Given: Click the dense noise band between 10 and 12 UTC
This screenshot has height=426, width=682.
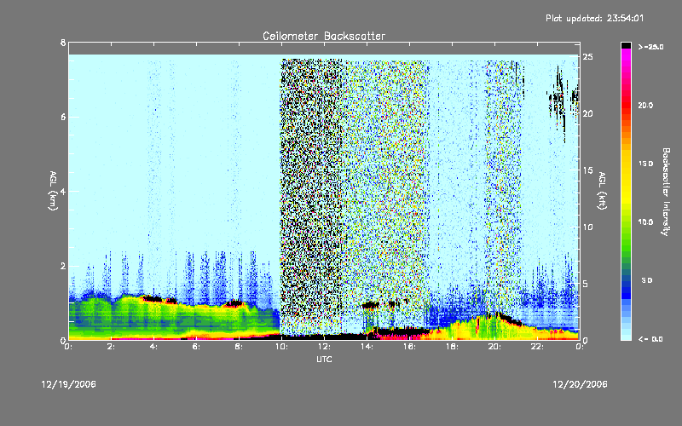Looking at the screenshot, I should [x=311, y=196].
